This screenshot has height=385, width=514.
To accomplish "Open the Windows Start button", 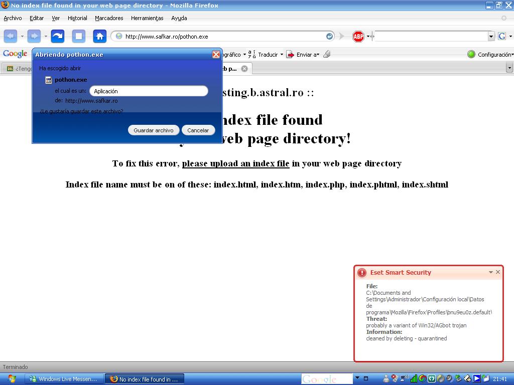I will point(12,379).
